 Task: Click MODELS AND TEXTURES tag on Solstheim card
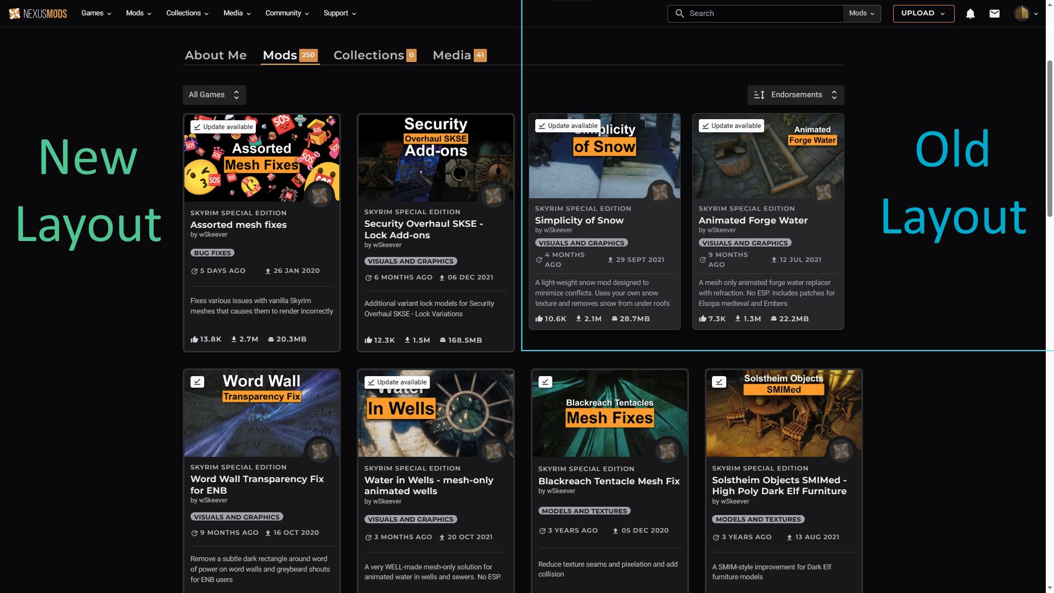coord(758,519)
